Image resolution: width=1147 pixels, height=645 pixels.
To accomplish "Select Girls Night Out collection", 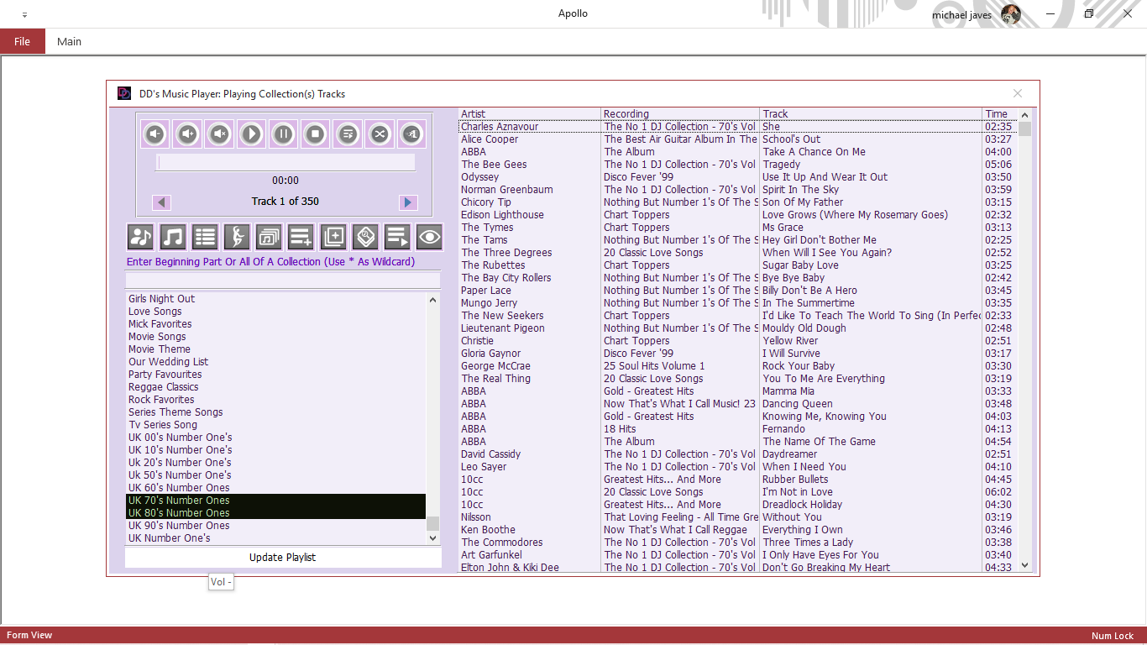I will 275,299.
